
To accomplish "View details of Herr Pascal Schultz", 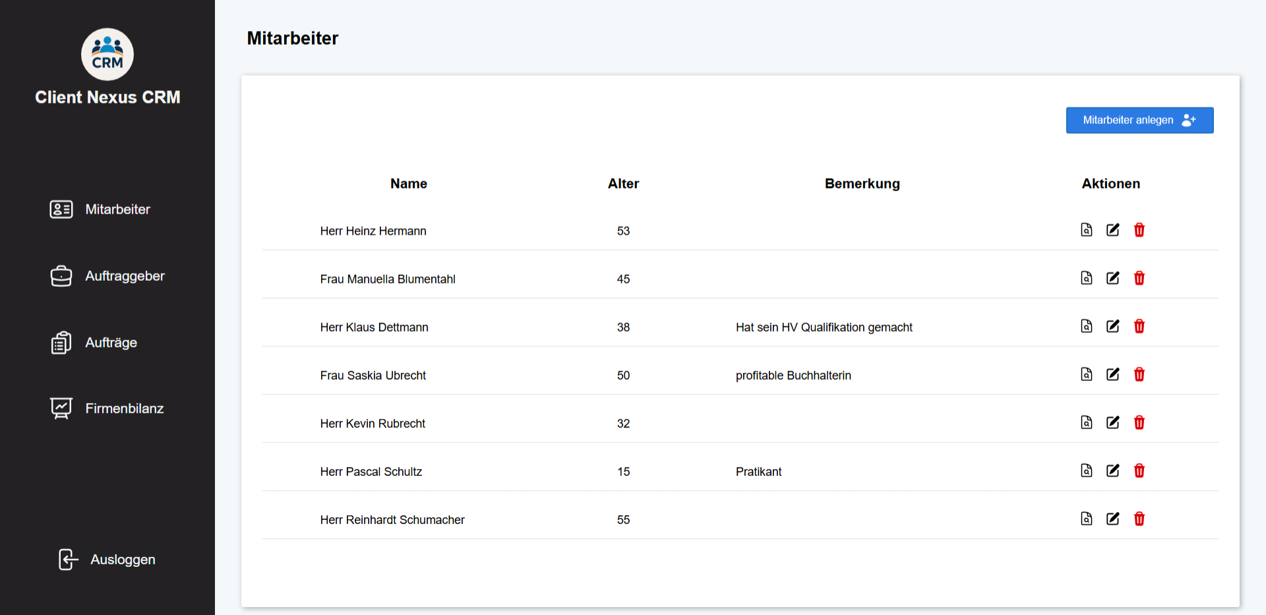I will tap(1086, 471).
